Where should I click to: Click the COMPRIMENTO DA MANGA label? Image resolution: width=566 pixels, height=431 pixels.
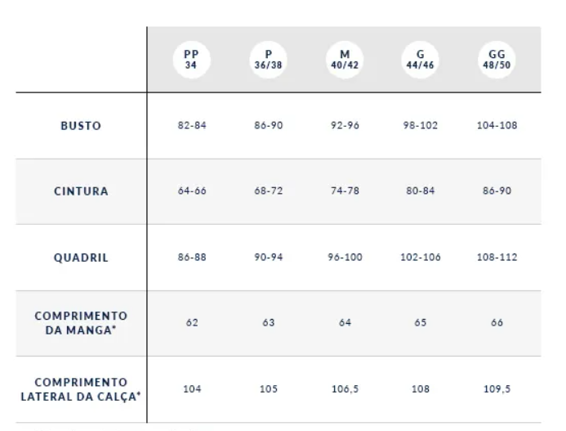tap(81, 322)
